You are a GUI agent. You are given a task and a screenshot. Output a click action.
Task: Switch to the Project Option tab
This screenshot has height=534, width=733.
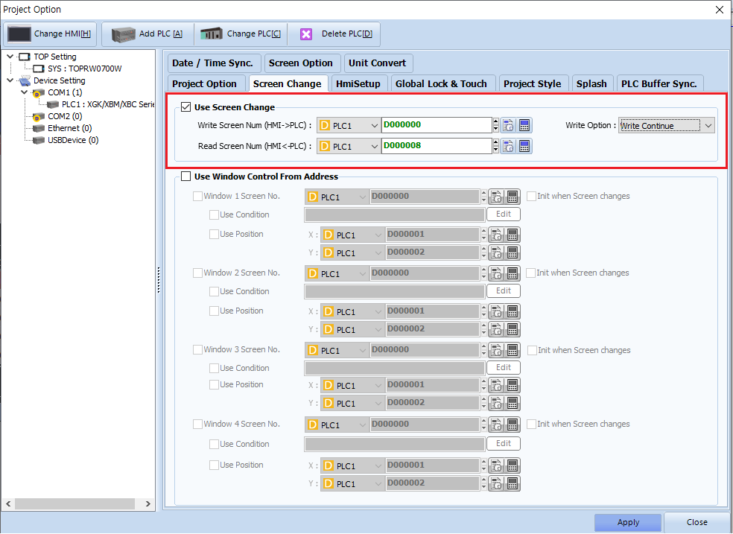(x=205, y=83)
